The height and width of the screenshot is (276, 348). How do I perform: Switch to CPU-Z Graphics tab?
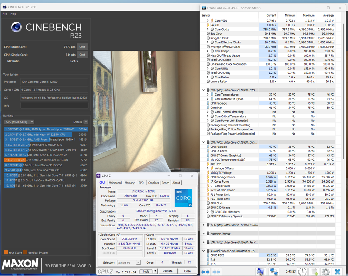(153, 183)
